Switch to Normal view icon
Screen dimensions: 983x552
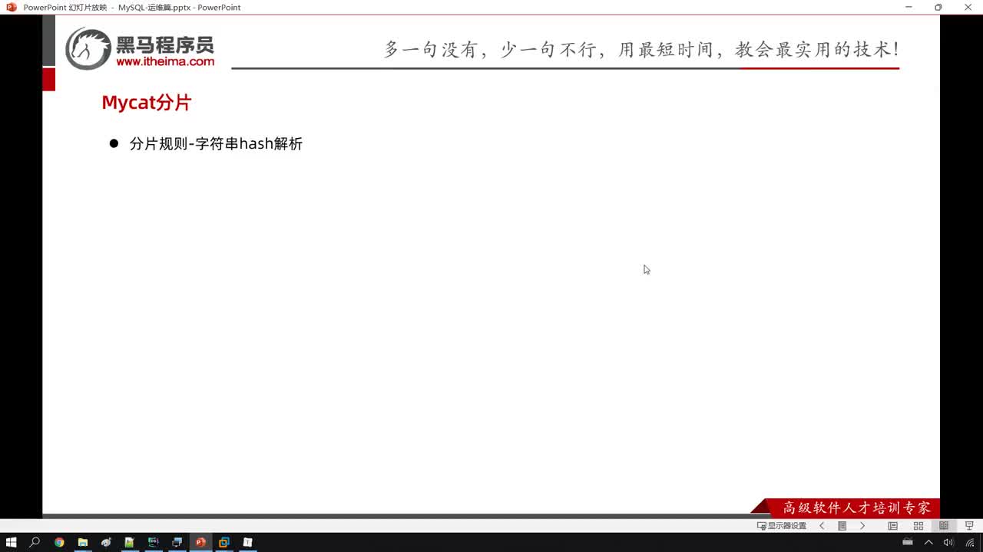892,526
